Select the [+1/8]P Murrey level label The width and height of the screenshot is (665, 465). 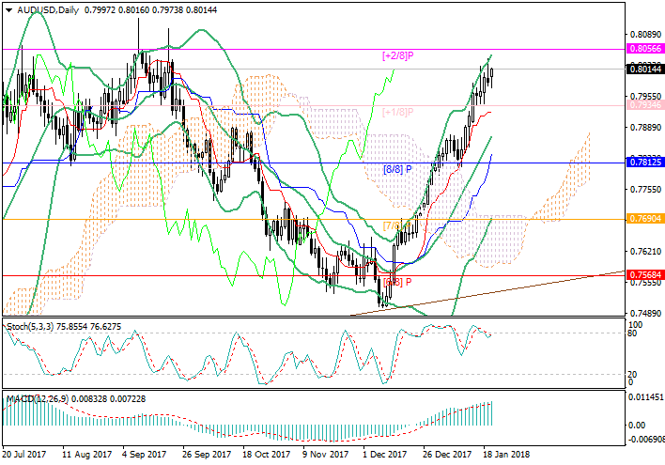point(398,113)
